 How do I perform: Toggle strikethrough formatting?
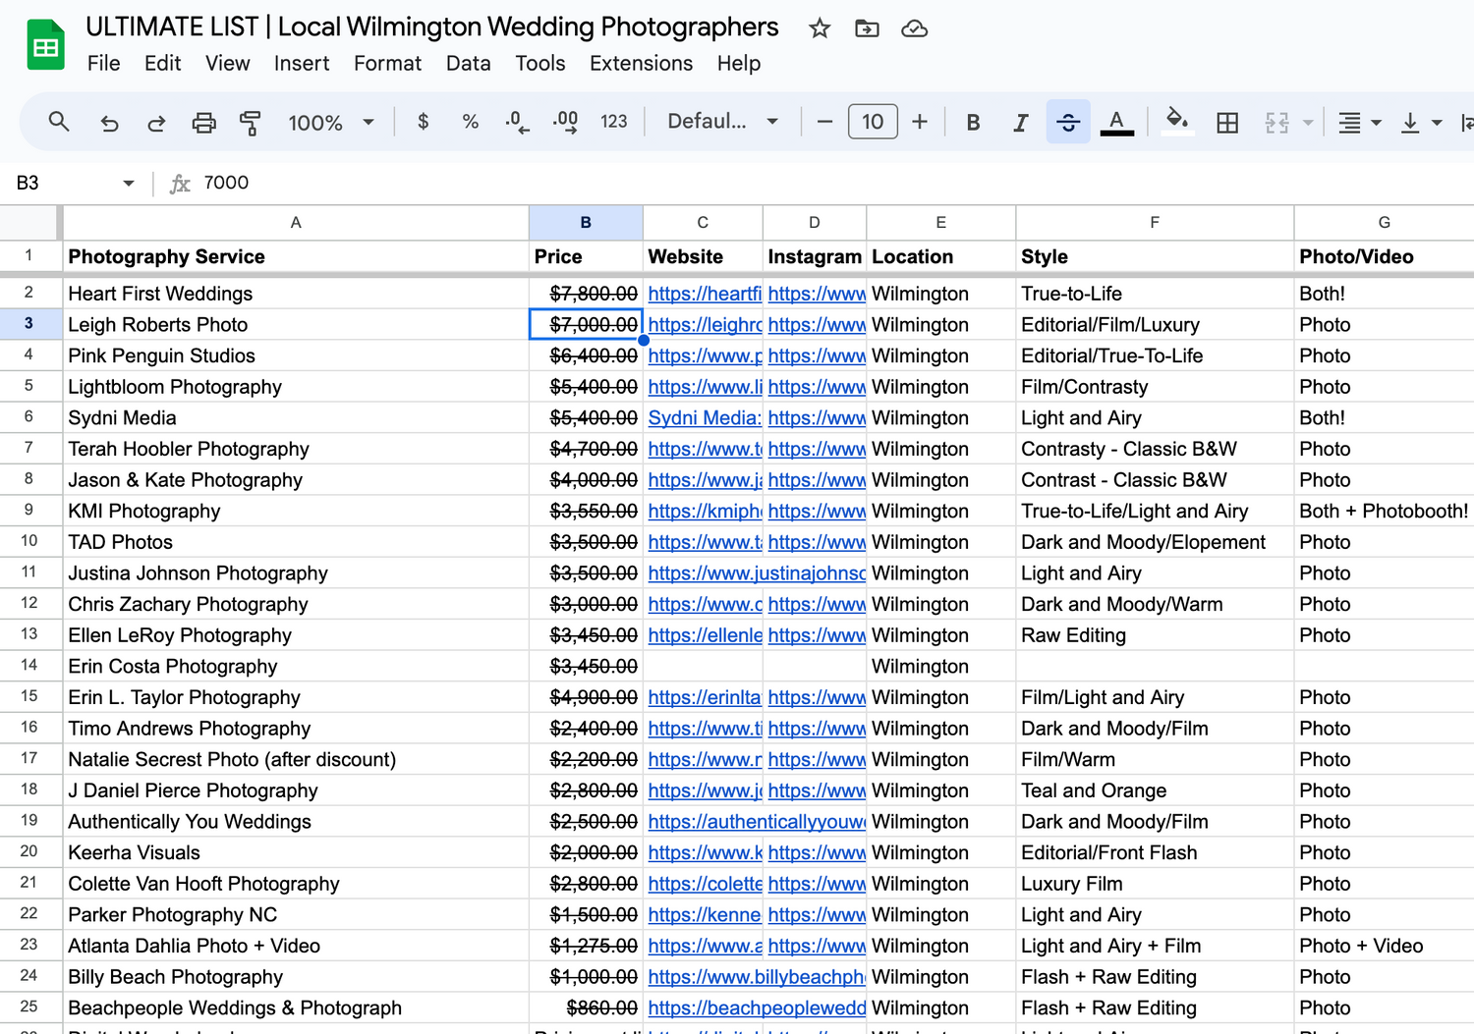[x=1068, y=123]
